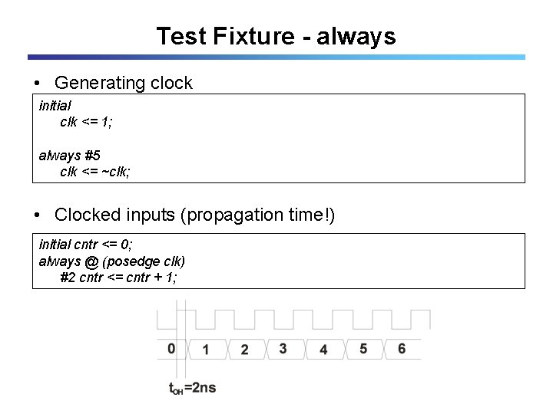Click the 'always #5' code line
This screenshot has height=414, width=553.
69,156
